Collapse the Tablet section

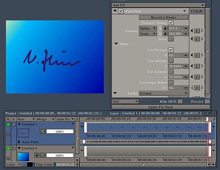click(x=116, y=44)
